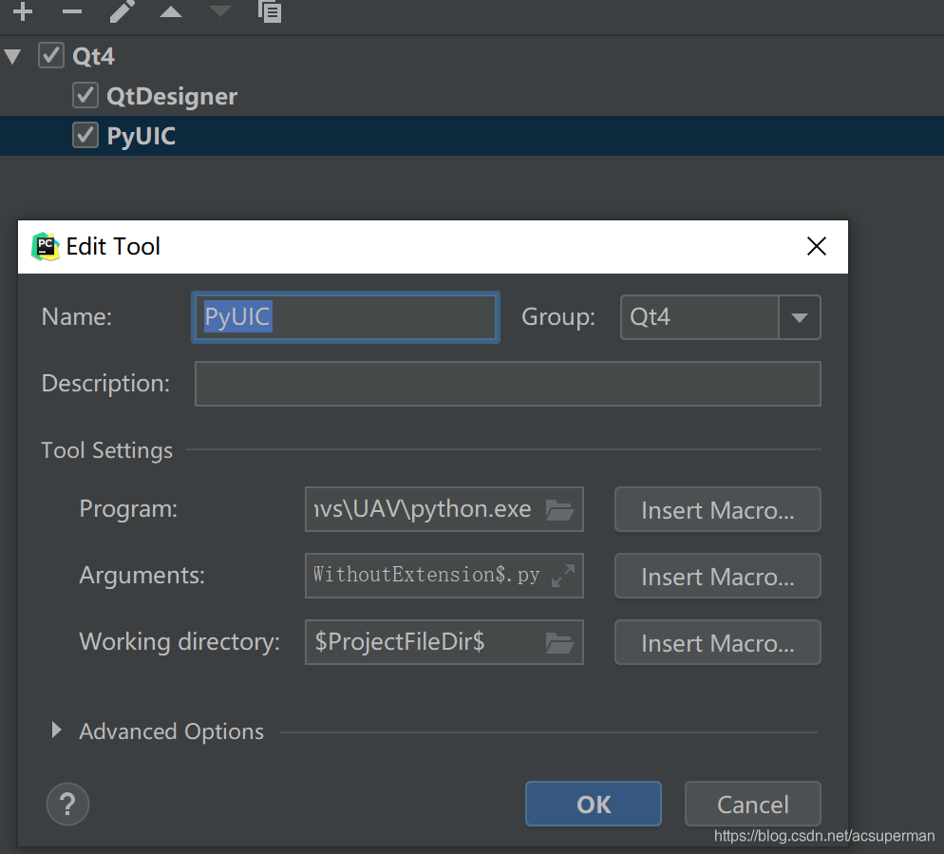Remove selected tool with minus icon

point(71,10)
